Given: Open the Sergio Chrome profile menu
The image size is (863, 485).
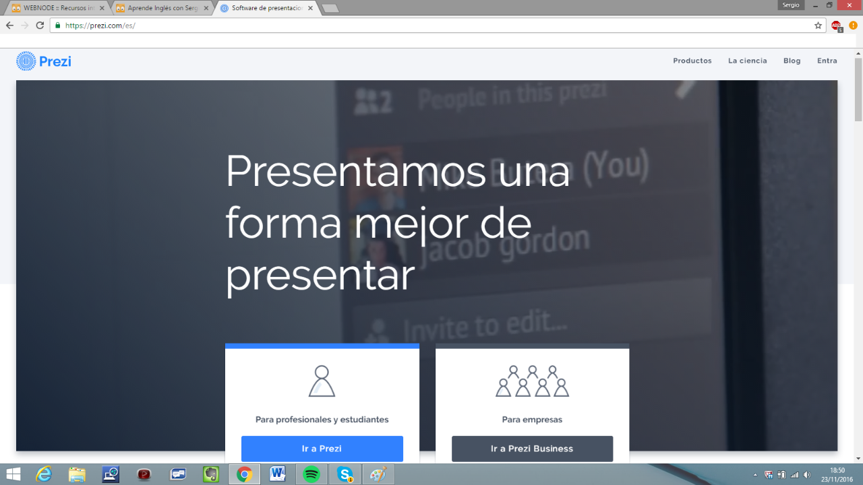Looking at the screenshot, I should coord(791,5).
